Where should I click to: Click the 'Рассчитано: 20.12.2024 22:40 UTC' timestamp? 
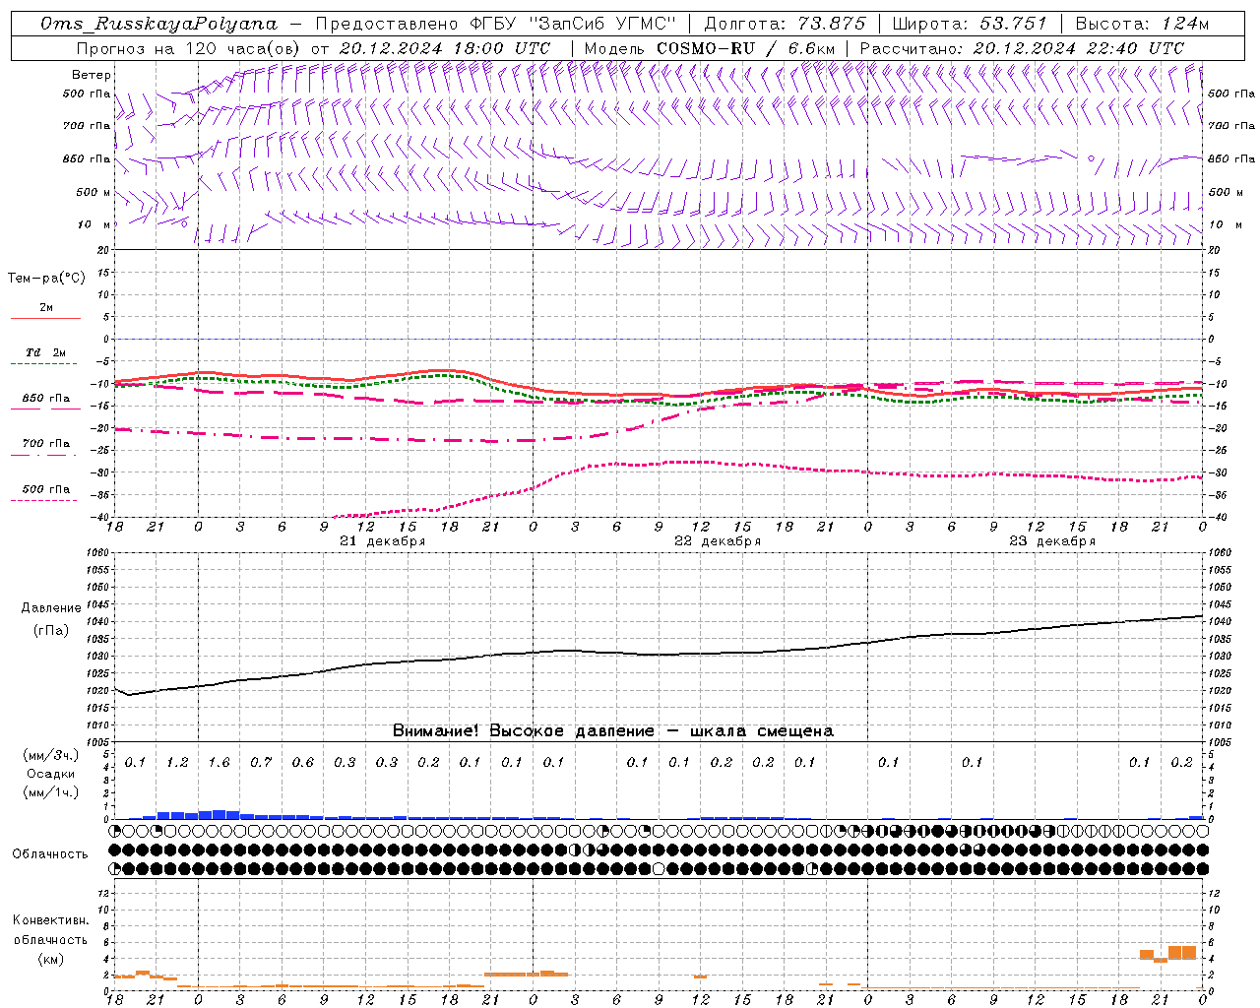(x=1022, y=48)
